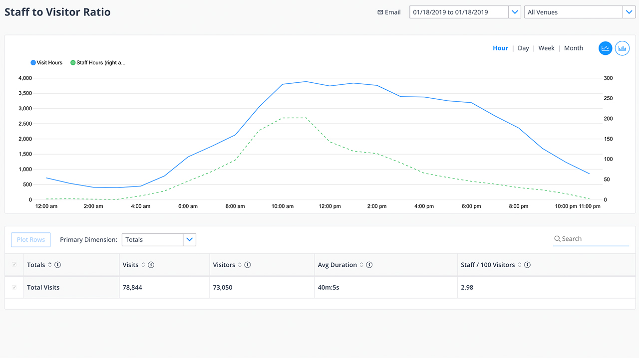
Task: Open info icon next to Avg Duration
Action: click(369, 265)
